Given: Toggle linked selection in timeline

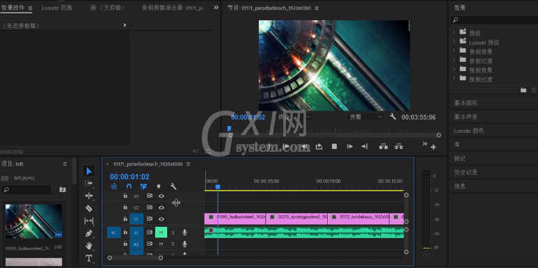Looking at the screenshot, I should pyautogui.click(x=143, y=187).
